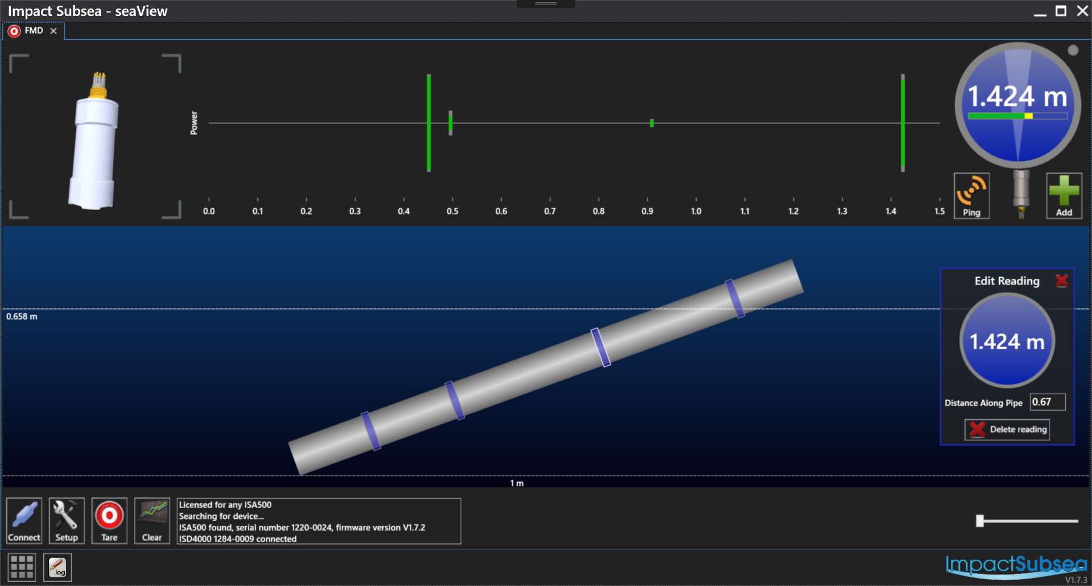
Task: Open the app grid launcher icon
Action: coord(22,567)
